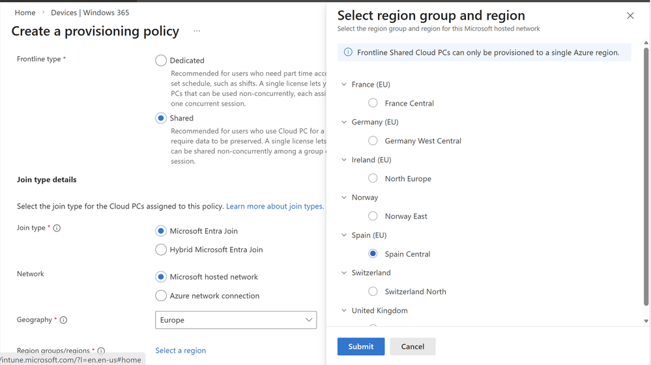Viewport: 651px width, 365px height.
Task: Collapse the United Kingdom group
Action: [x=344, y=311]
